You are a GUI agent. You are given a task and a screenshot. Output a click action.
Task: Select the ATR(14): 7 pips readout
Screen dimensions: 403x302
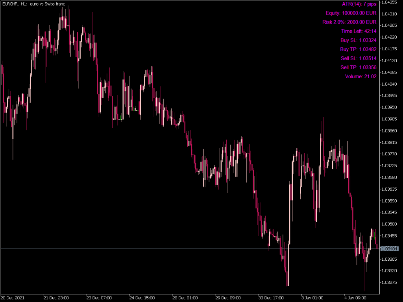click(359, 4)
